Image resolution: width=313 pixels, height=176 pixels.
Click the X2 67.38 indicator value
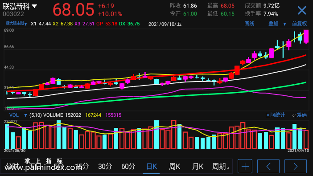[x=63, y=24]
